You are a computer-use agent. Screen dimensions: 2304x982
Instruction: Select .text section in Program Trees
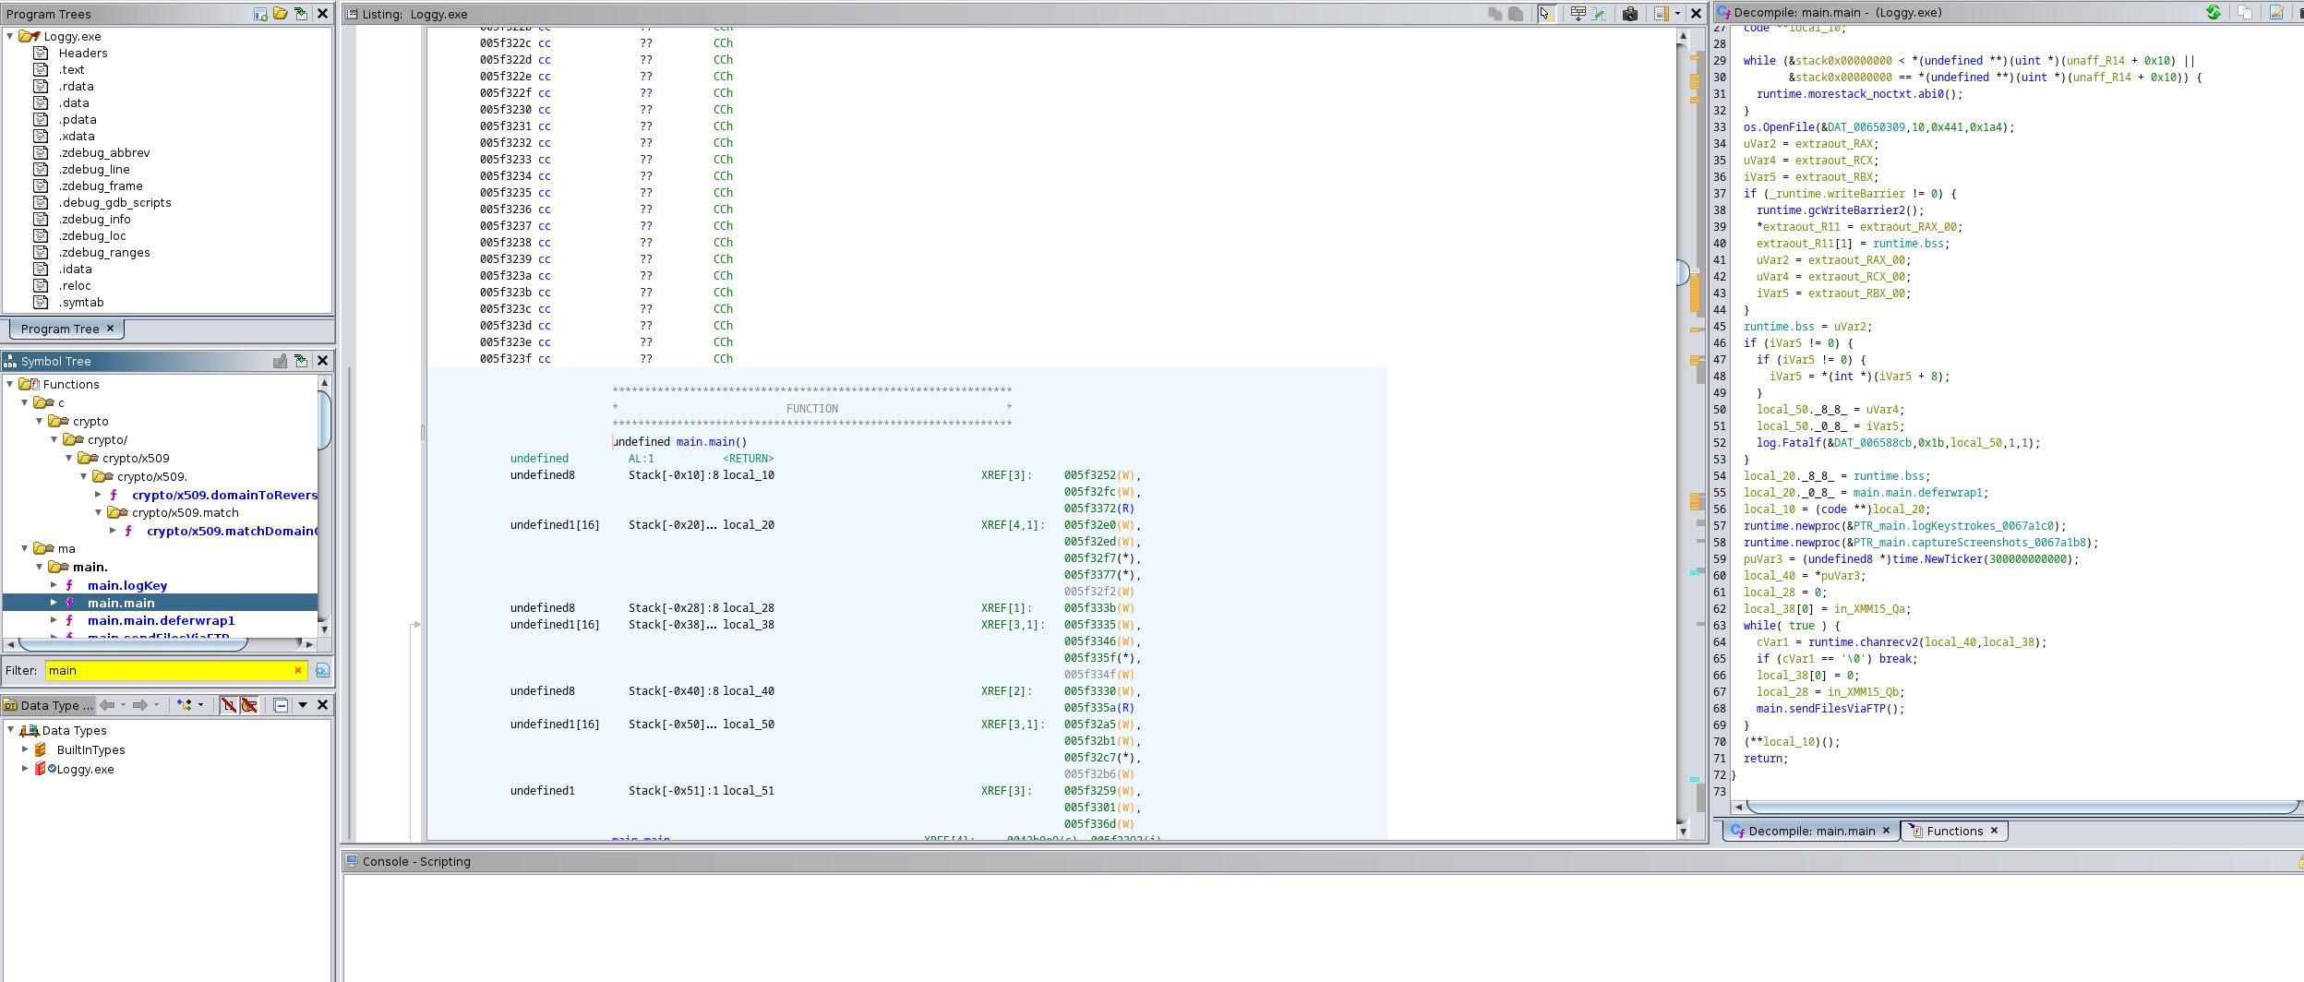coord(71,69)
